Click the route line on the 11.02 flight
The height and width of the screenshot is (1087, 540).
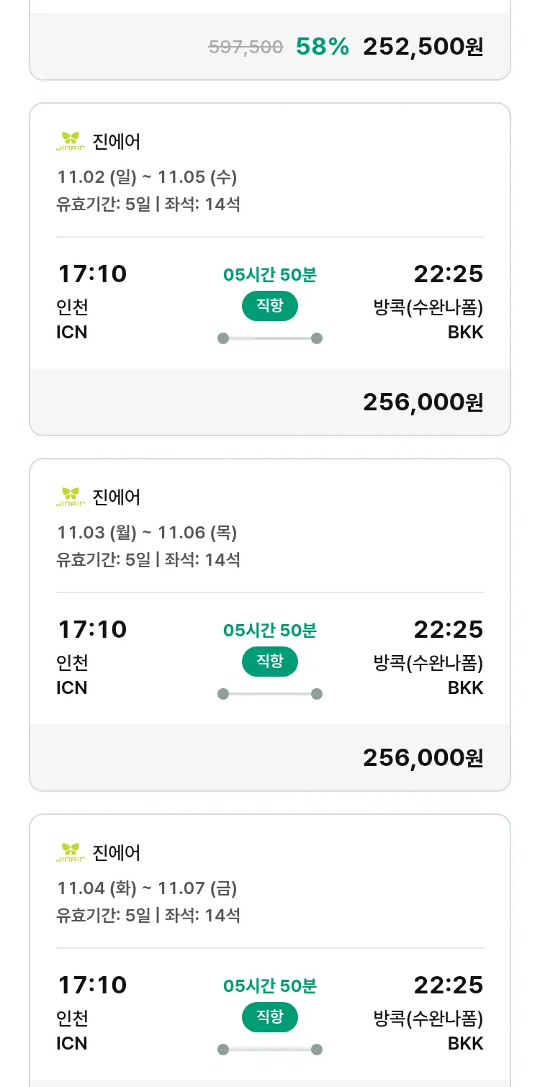(270, 338)
